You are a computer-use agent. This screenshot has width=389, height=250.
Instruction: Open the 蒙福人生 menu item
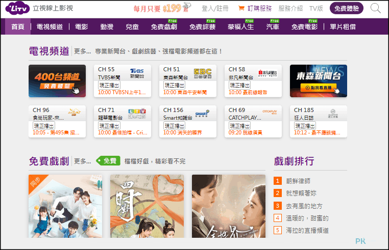(x=240, y=26)
